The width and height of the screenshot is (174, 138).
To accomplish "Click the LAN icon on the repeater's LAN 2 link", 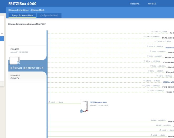I will pos(49,102).
